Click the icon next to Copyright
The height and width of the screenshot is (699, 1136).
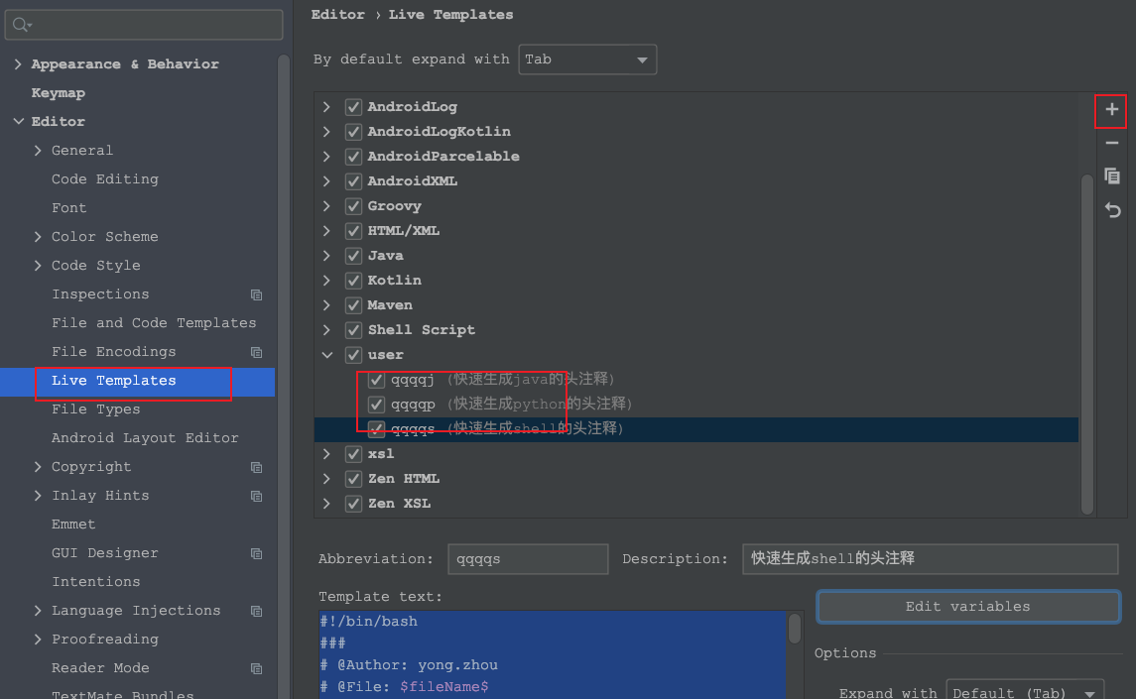coord(256,467)
